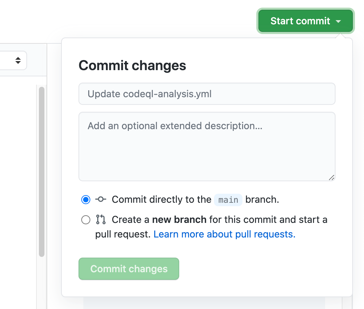Viewport: 364px width, 309px height.
Task: Click the pull request branch icon
Action: (101, 219)
